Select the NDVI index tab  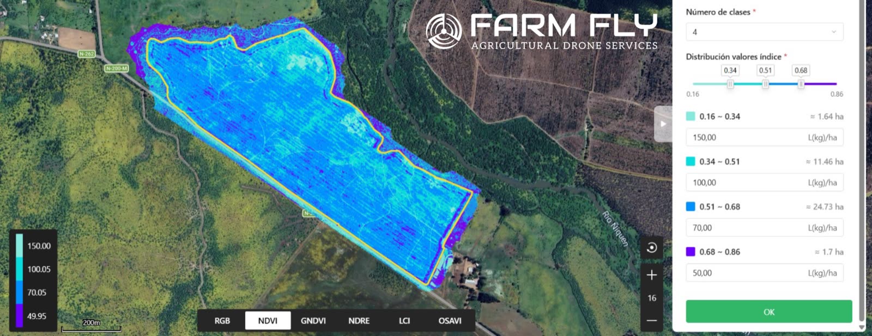click(268, 321)
